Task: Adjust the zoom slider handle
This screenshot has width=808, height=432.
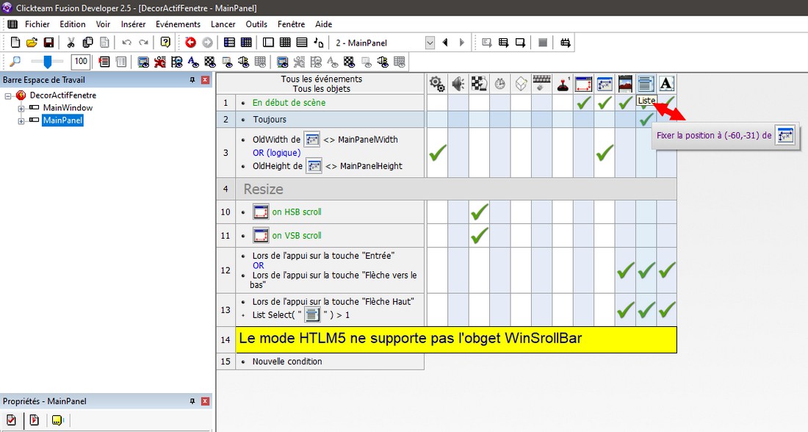Action: click(48, 62)
